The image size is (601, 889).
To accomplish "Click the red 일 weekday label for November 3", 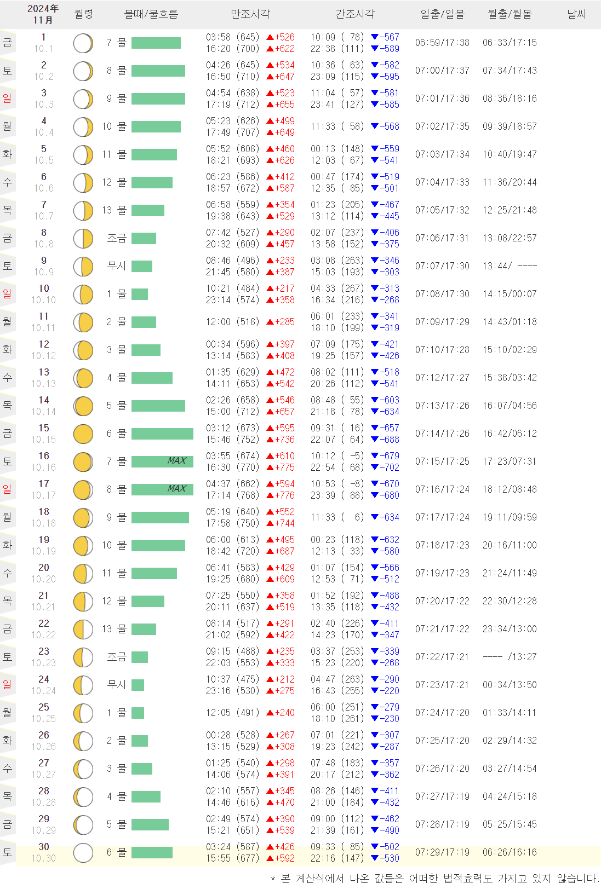I will (x=7, y=99).
